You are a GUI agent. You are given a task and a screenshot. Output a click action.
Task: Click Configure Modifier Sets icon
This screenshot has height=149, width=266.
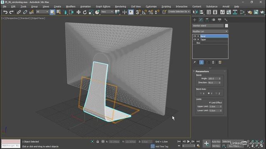pos(220,62)
